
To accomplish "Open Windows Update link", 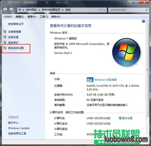I will [19, 128].
